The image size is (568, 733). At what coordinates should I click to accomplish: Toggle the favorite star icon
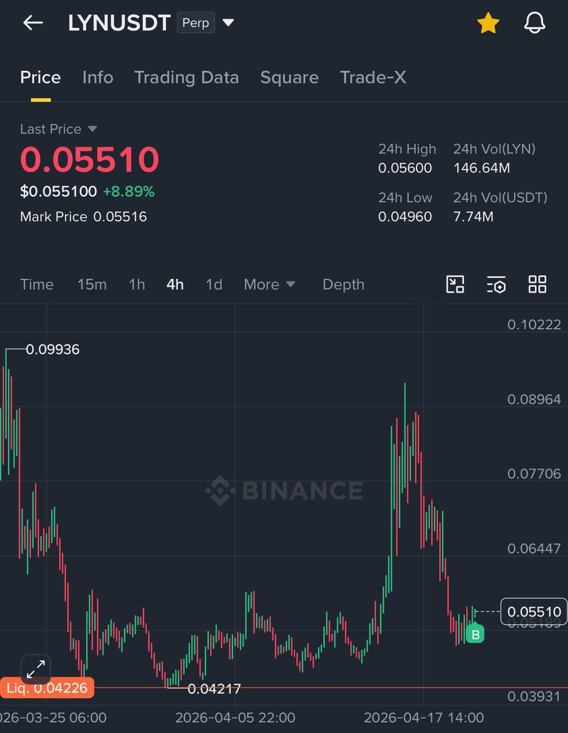coord(488,23)
